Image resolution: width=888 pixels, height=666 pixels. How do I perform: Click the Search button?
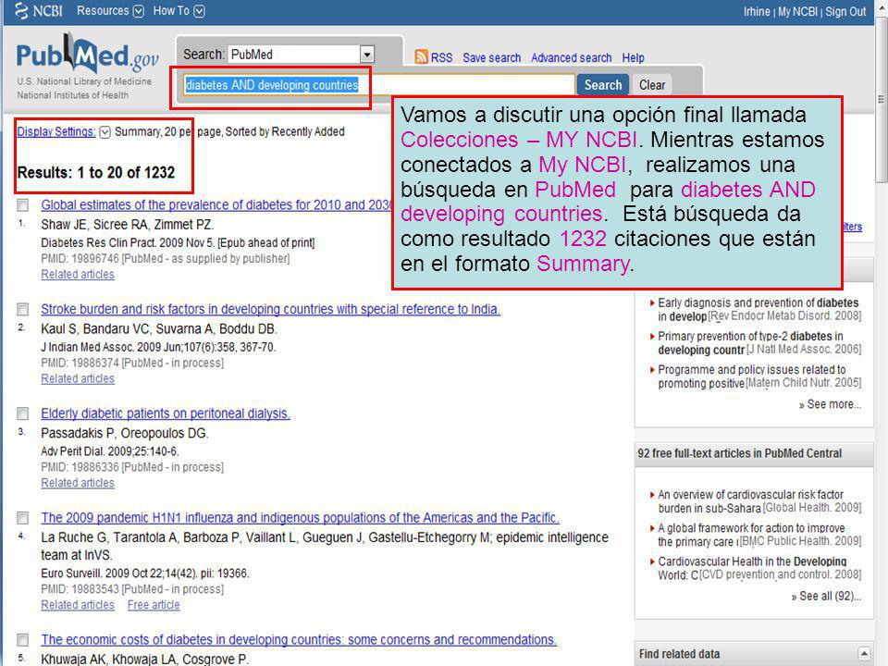coord(602,85)
